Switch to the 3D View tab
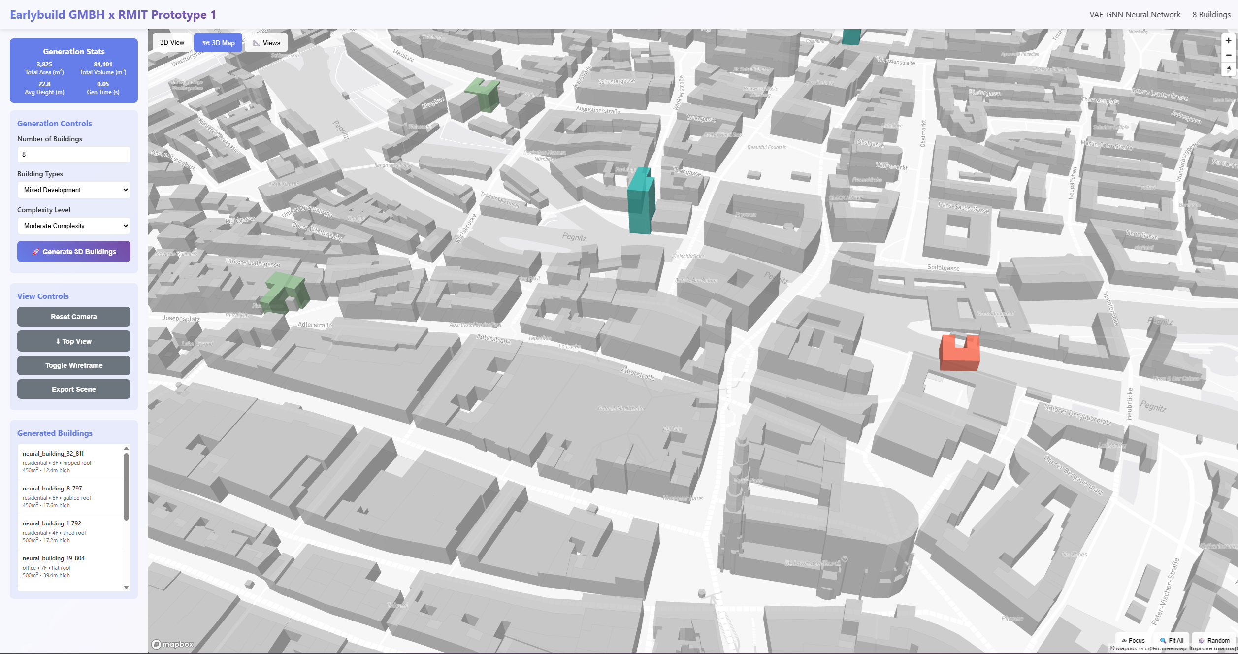Screen dimensions: 1238x654 tap(172, 43)
